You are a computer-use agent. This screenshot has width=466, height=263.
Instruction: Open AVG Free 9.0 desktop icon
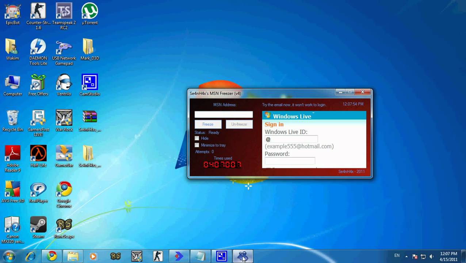point(12,192)
